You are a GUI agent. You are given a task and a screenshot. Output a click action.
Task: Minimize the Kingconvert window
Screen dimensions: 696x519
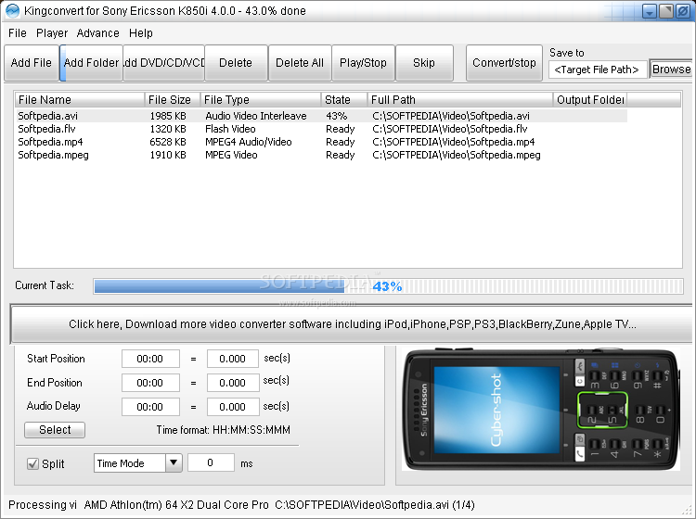650,11
